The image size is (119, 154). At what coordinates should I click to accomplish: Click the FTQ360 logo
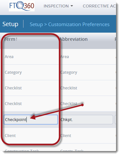(22, 6)
